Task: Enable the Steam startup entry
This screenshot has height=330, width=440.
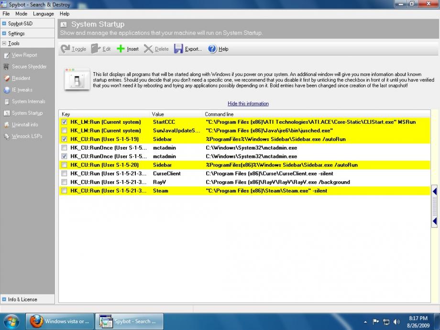Action: [x=64, y=190]
